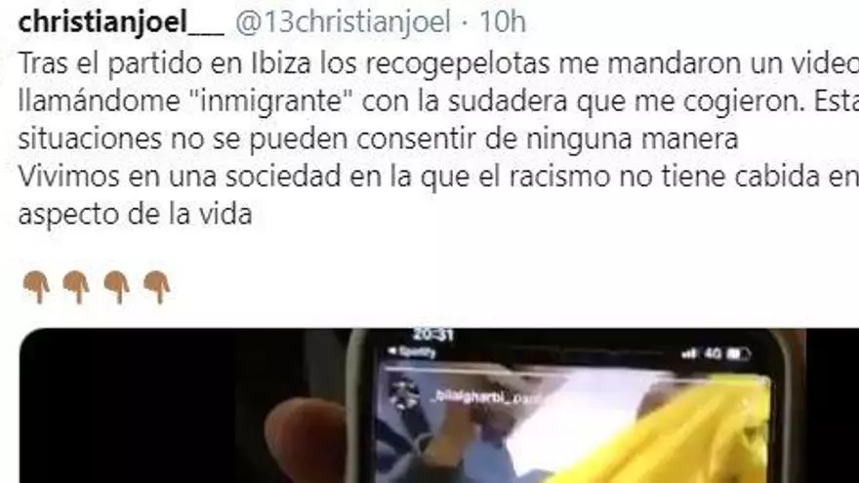Tap the Spotify back indicator in the video
859x483 pixels.
411,352
